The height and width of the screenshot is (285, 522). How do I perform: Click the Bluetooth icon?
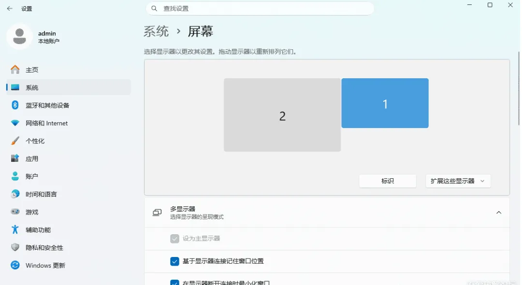coord(15,105)
